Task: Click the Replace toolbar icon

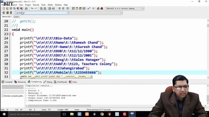Action: [x=45, y=8]
